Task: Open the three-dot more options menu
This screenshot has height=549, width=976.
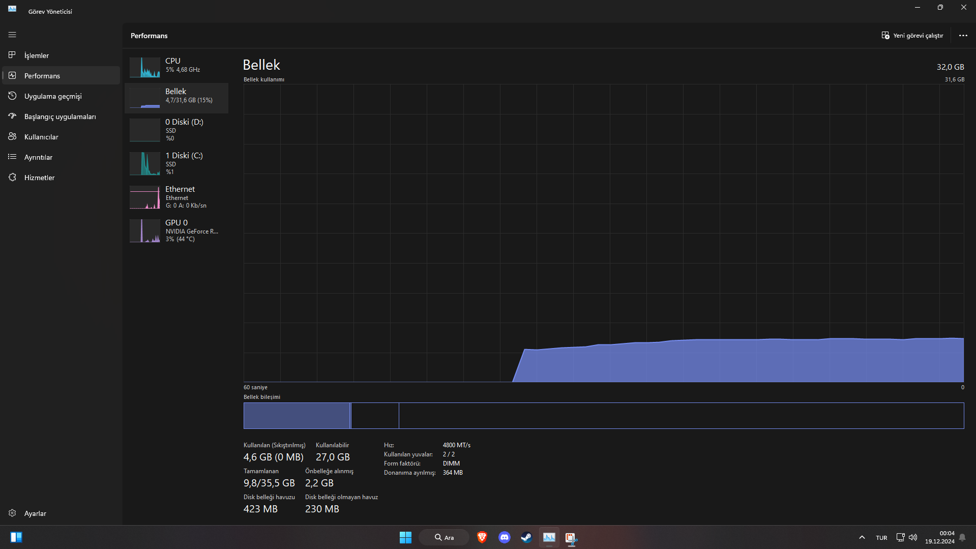Action: (x=963, y=36)
